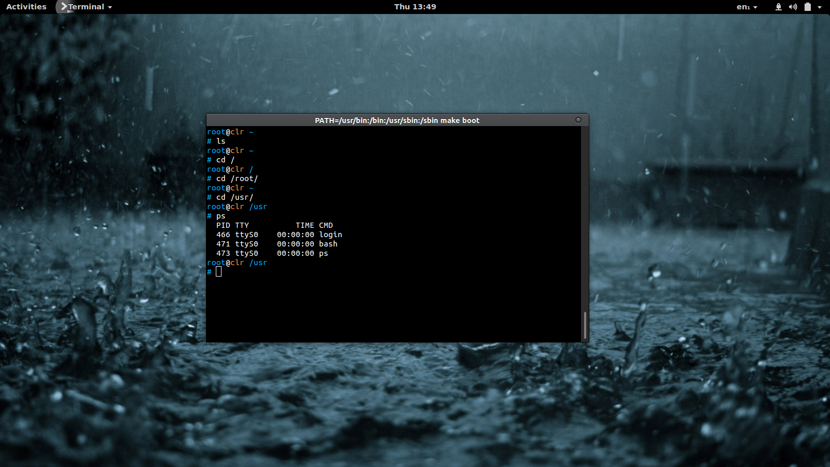Viewport: 830px width, 467px height.
Task: Open the Activities overview
Action: point(26,7)
